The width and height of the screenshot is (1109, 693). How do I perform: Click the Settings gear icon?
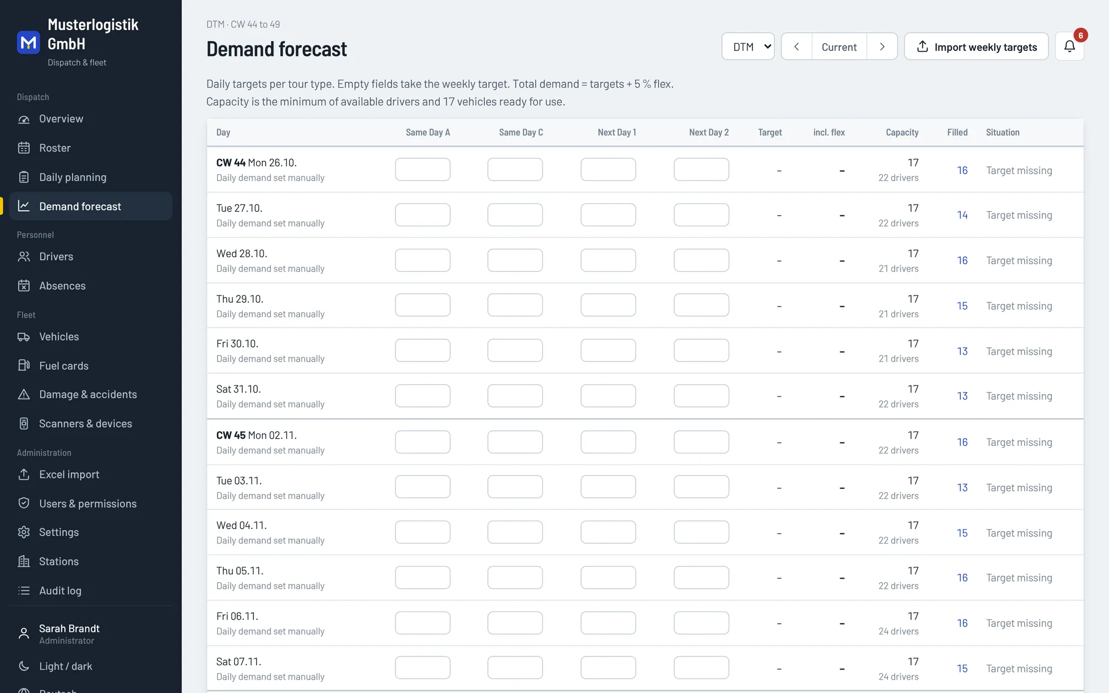pyautogui.click(x=24, y=532)
